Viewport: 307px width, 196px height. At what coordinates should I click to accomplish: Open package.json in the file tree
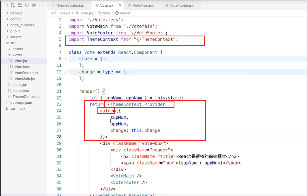pyautogui.click(x=21, y=103)
